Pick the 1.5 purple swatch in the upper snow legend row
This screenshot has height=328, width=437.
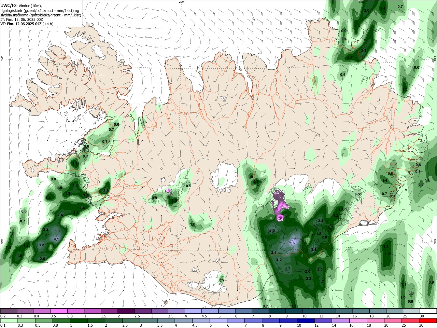coord(109,311)
